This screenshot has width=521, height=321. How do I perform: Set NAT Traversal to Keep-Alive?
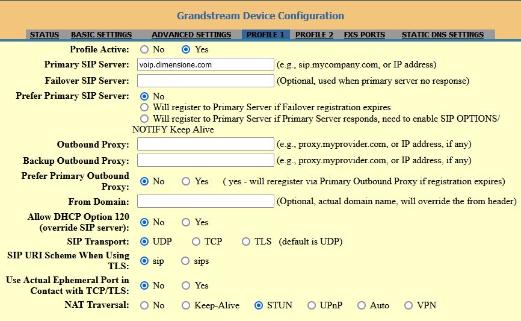(x=186, y=305)
